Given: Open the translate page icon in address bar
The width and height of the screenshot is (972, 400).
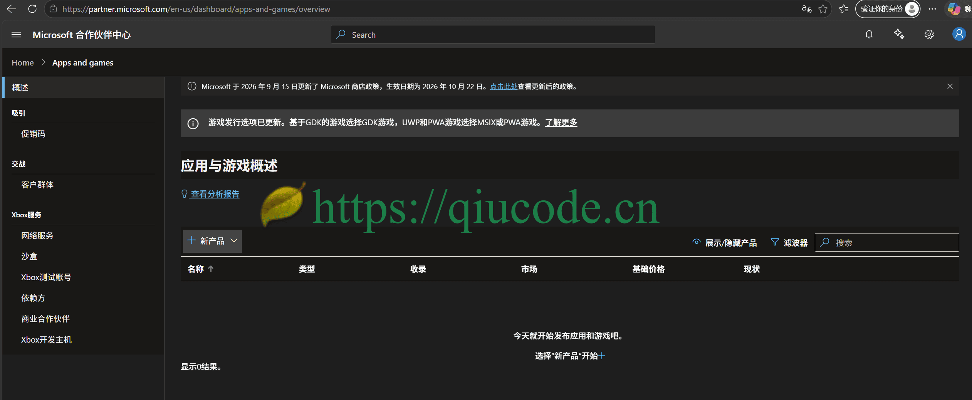Looking at the screenshot, I should point(806,9).
